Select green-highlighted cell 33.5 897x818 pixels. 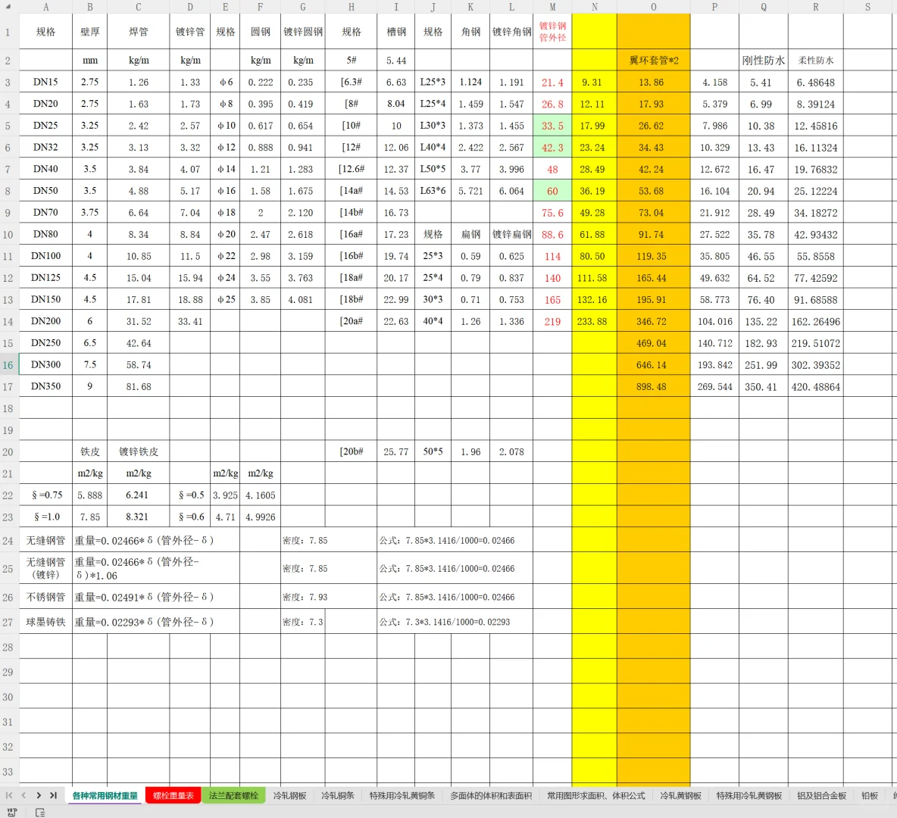pyautogui.click(x=552, y=125)
